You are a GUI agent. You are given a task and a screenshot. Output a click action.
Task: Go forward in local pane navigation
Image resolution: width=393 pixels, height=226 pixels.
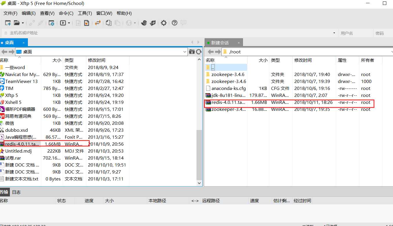pyautogui.click(x=11, y=52)
